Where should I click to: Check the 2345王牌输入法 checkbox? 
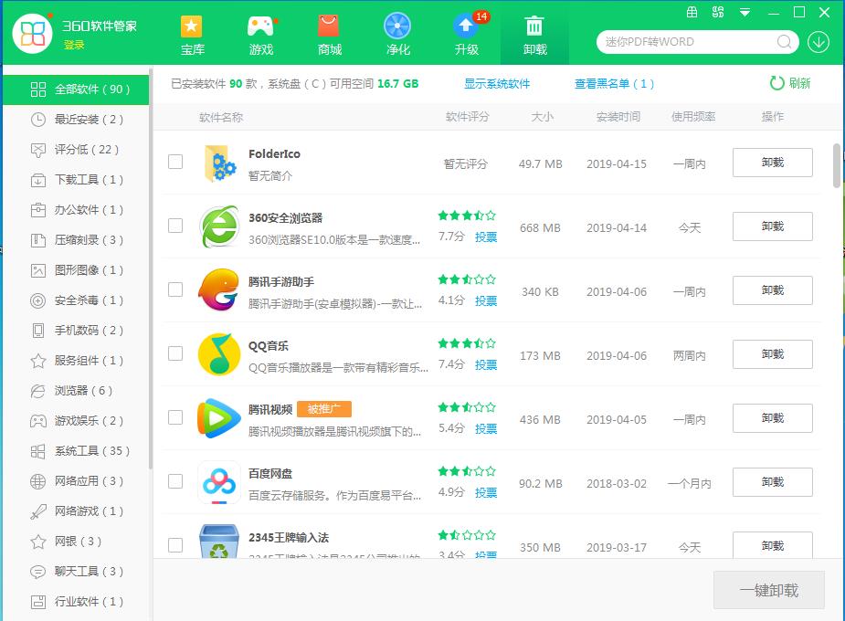point(175,545)
